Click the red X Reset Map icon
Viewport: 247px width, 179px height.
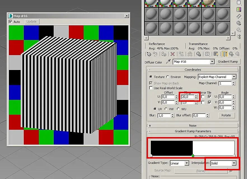point(173,54)
